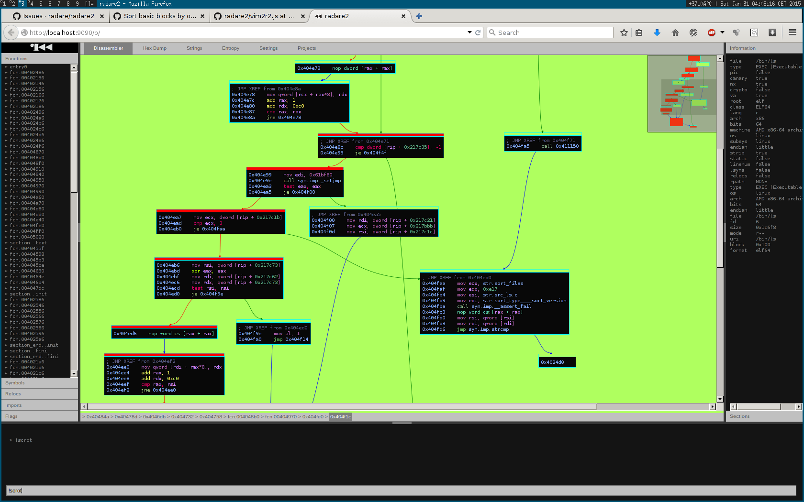Viewport: 804px width, 502px height.
Task: Expand fcn.00402486 in Functions list
Action: click(x=6, y=73)
